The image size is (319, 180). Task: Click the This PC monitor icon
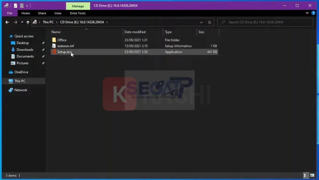(x=11, y=81)
